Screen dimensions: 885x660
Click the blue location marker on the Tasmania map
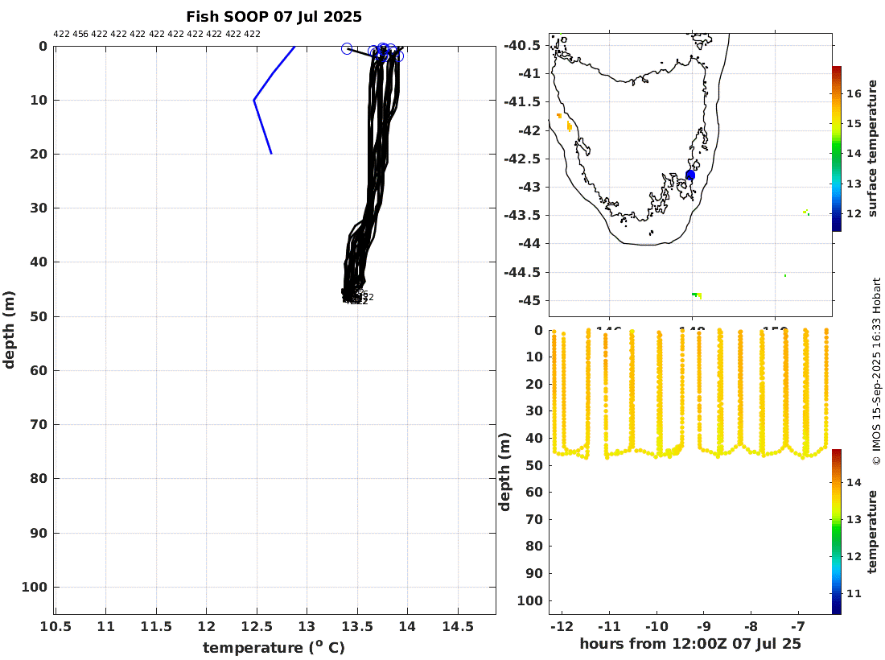[x=690, y=175]
